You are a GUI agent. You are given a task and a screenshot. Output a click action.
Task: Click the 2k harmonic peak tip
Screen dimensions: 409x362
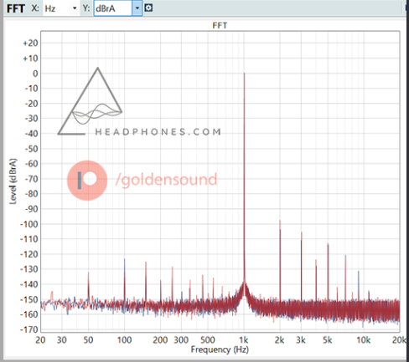tap(280, 222)
